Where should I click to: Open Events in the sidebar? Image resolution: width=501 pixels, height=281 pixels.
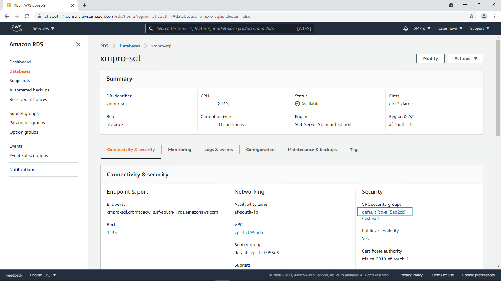[16, 146]
